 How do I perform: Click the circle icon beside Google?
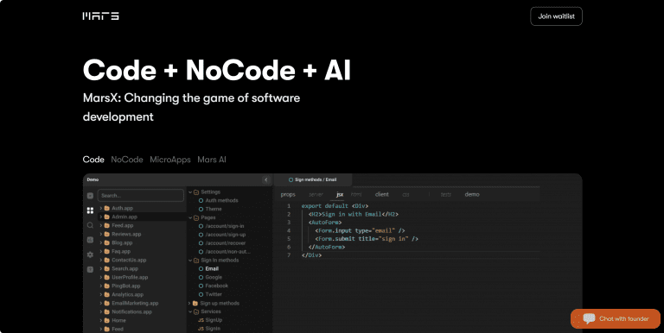click(201, 277)
